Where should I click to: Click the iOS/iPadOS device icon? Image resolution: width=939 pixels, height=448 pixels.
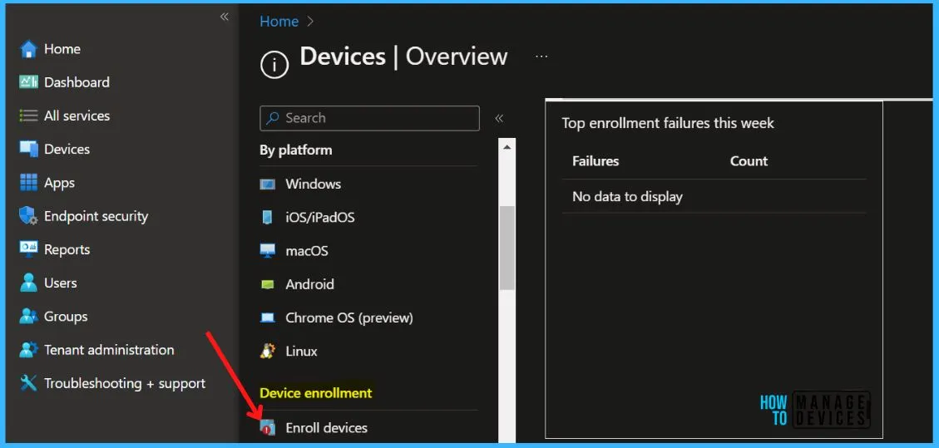point(268,217)
